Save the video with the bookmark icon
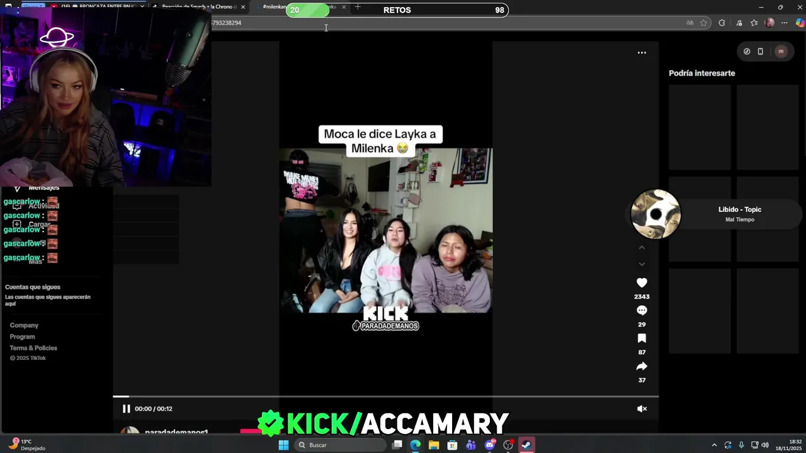The image size is (806, 453). tap(642, 338)
